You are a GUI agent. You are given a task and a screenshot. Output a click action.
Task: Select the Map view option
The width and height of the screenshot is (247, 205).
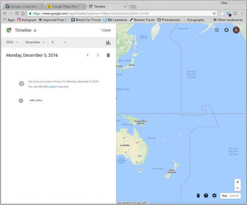pos(224,196)
